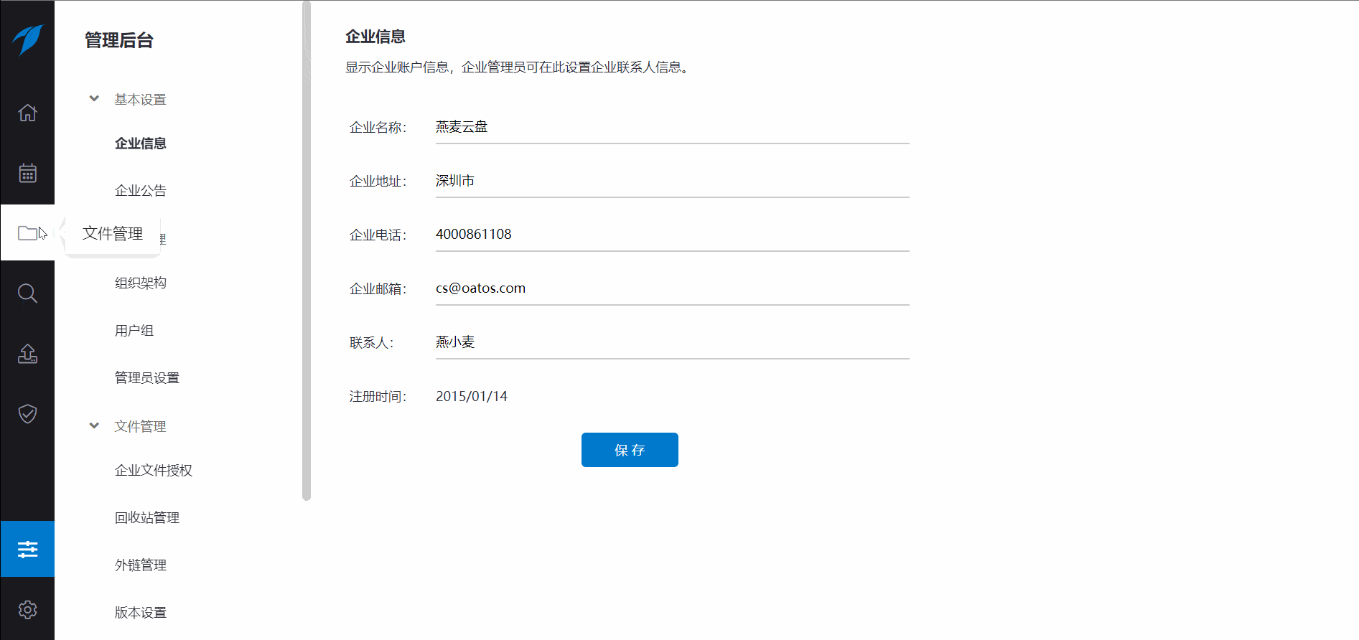Image resolution: width=1359 pixels, height=640 pixels.
Task: Click the 企业邮箱 field with cs@oatos.com
Action: (x=672, y=288)
